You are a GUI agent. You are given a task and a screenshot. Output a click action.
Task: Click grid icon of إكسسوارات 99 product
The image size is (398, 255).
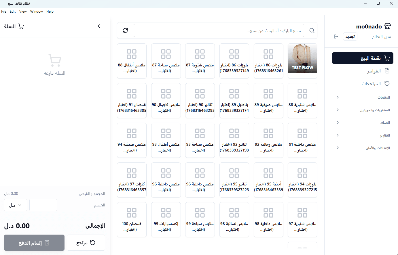tap(166, 213)
